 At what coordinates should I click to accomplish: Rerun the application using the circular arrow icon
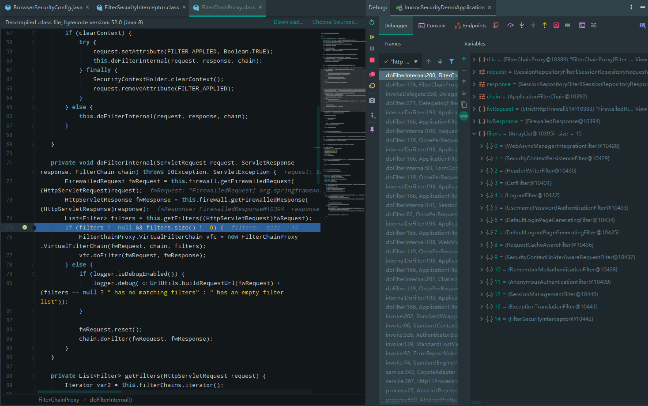pyautogui.click(x=372, y=22)
